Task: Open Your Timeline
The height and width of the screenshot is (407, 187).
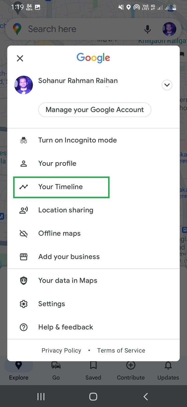Action: coord(60,187)
